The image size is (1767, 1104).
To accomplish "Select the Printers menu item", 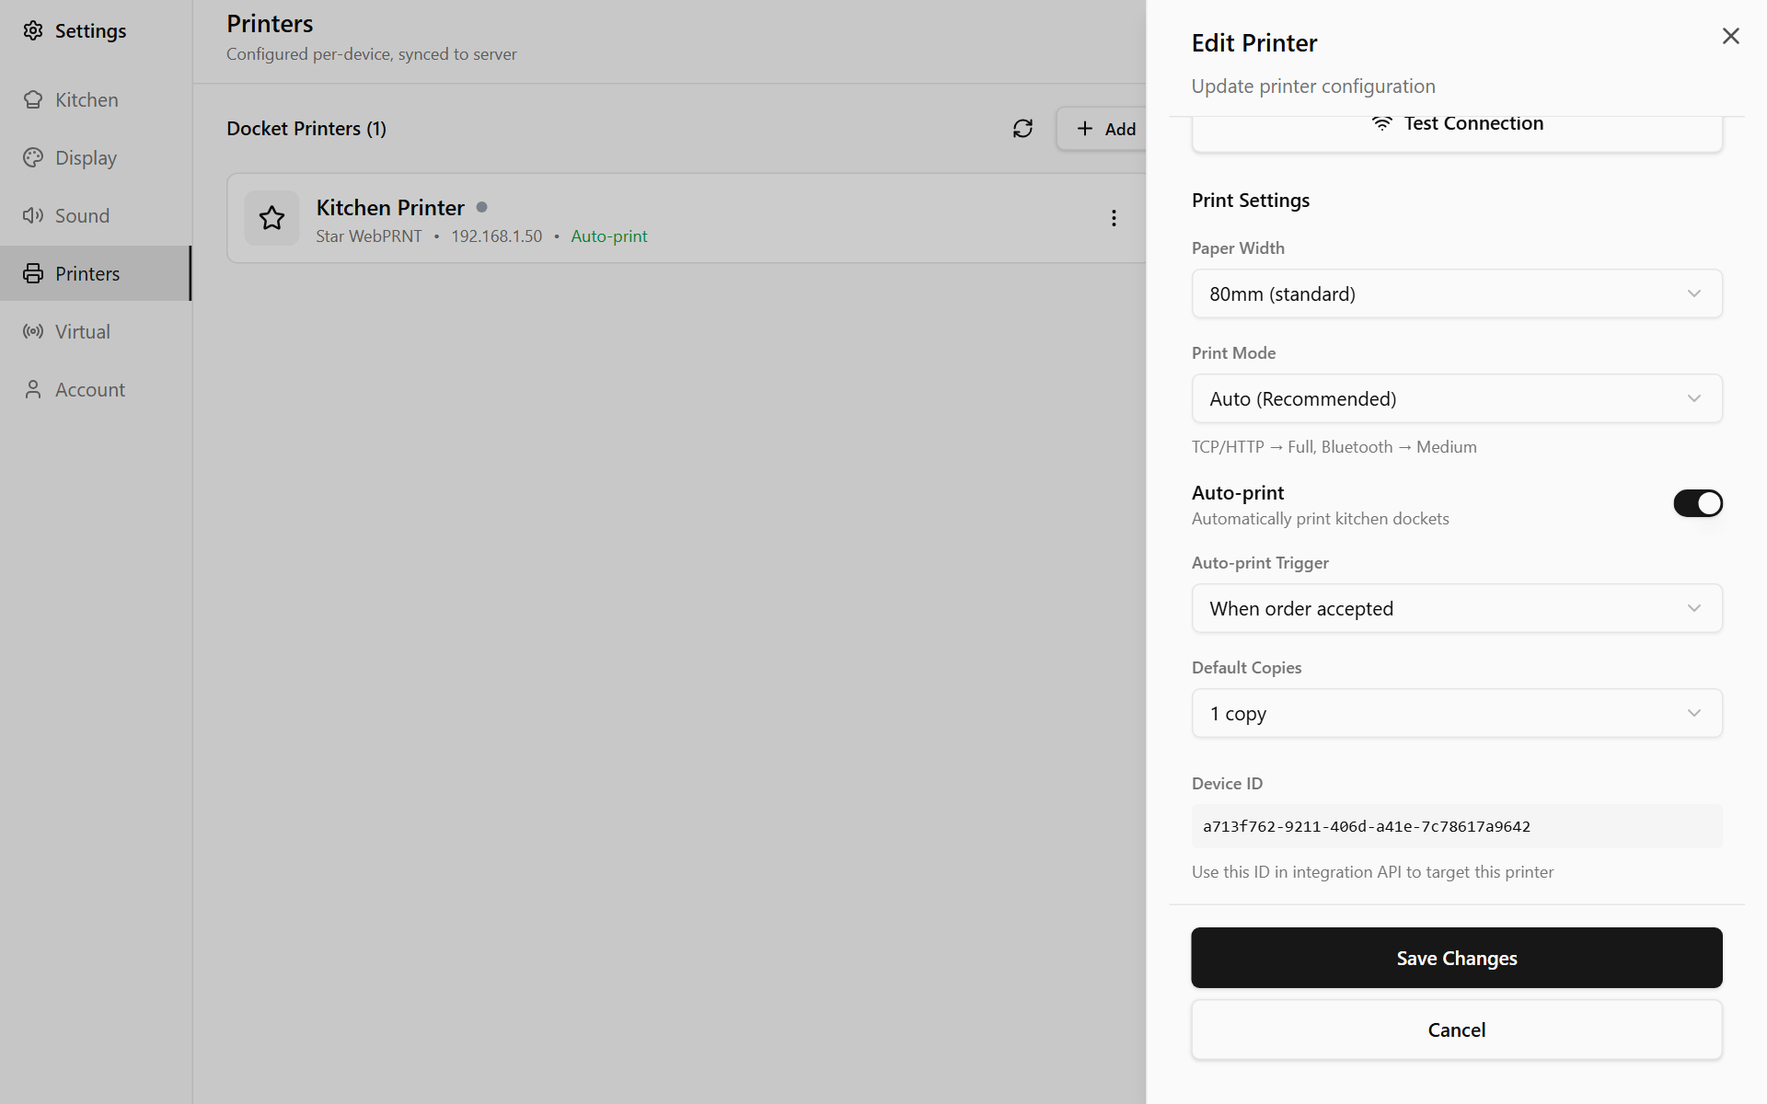I will (x=96, y=273).
